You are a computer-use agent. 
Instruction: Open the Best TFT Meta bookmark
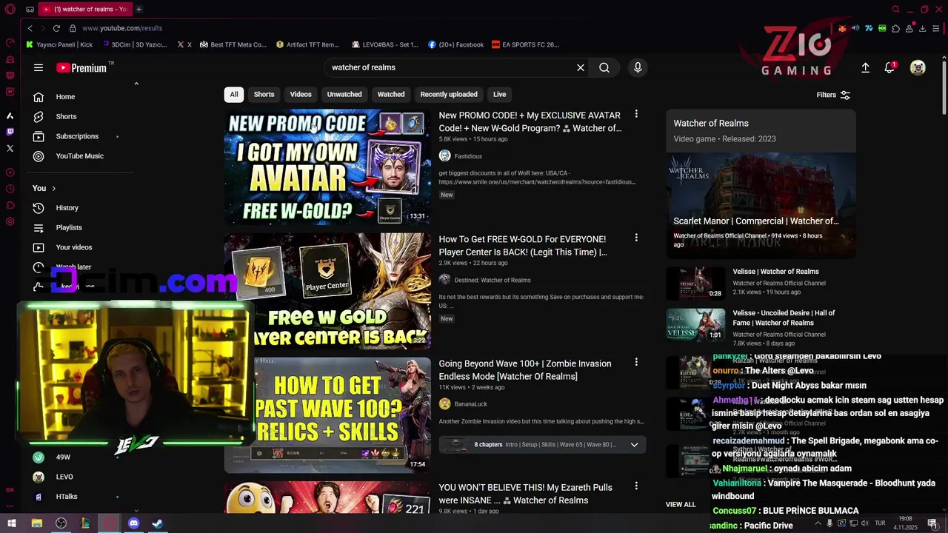233,44
